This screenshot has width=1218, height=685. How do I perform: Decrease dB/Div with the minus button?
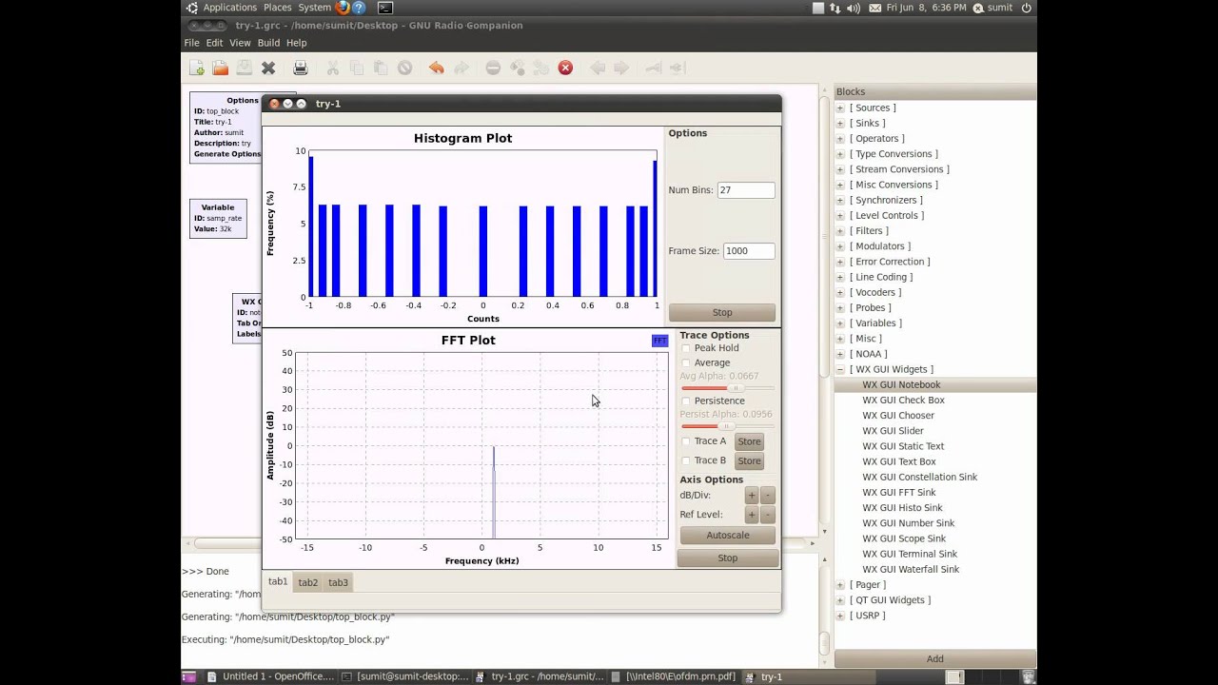(x=768, y=496)
